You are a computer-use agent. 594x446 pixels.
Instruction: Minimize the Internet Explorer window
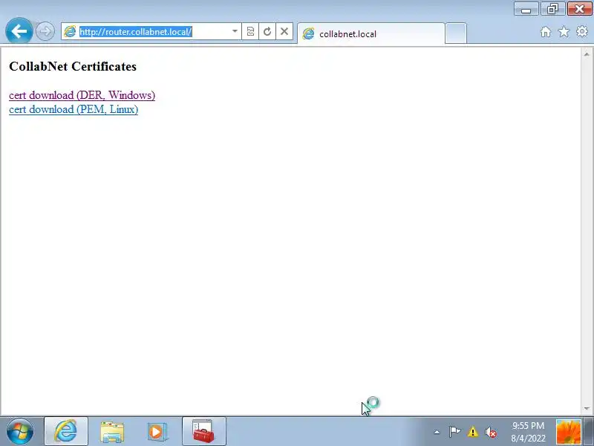526,9
